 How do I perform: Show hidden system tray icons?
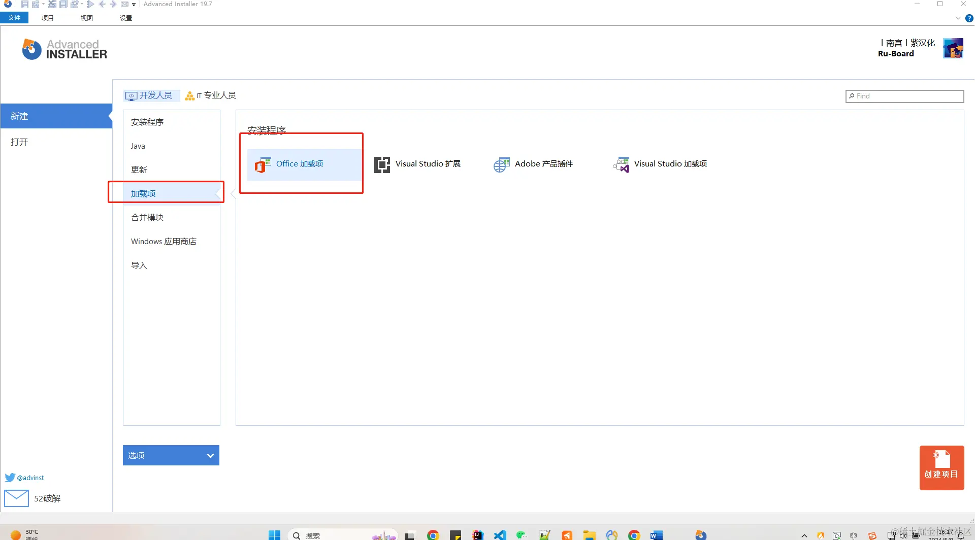click(x=804, y=535)
